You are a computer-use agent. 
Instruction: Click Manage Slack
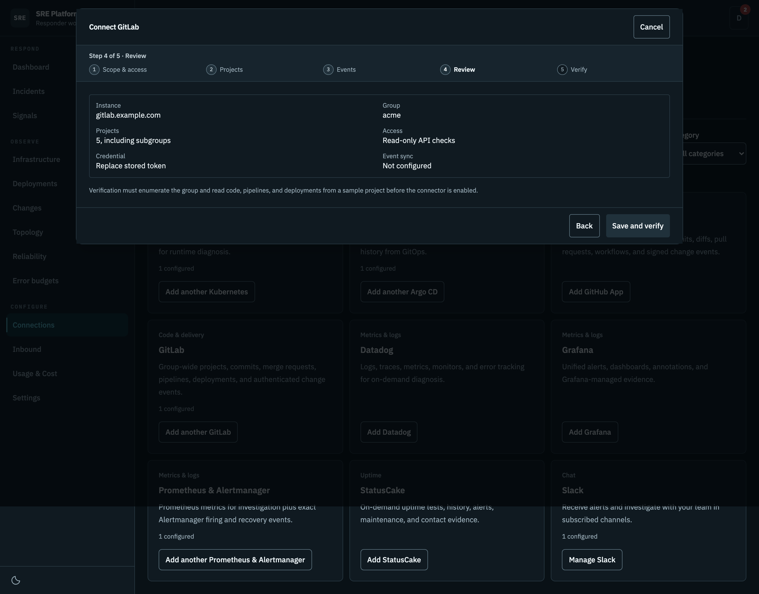(592, 559)
